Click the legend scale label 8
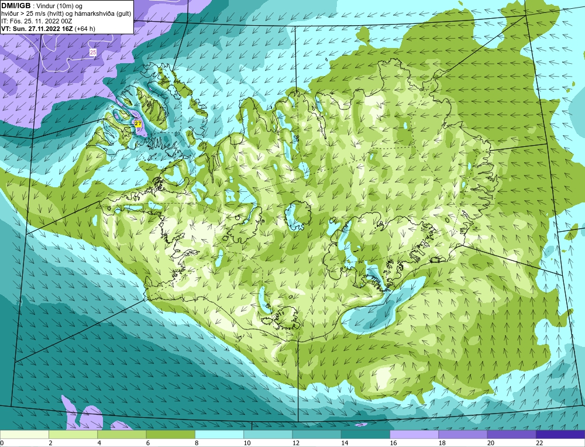 coord(197,443)
